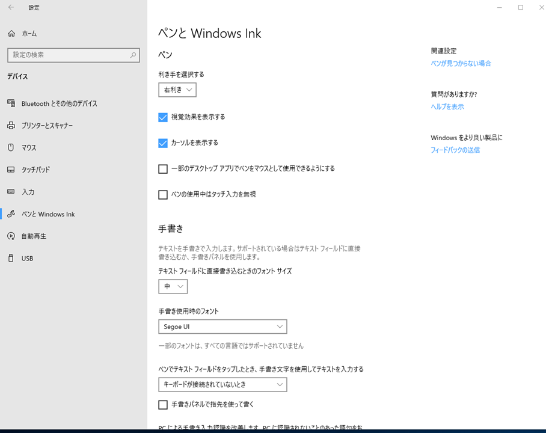Open the 右利き dominant hand dropdown
Screen dimensions: 546x433
177,90
